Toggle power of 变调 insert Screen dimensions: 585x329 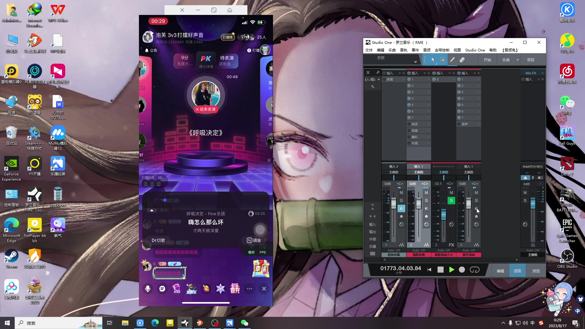click(x=384, y=79)
